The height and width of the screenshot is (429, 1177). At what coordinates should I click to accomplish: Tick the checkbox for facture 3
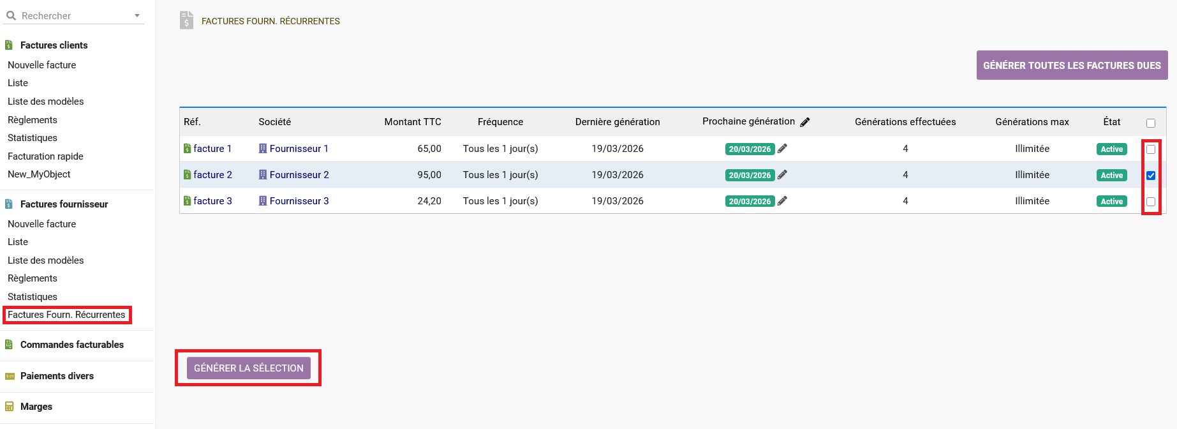1151,202
